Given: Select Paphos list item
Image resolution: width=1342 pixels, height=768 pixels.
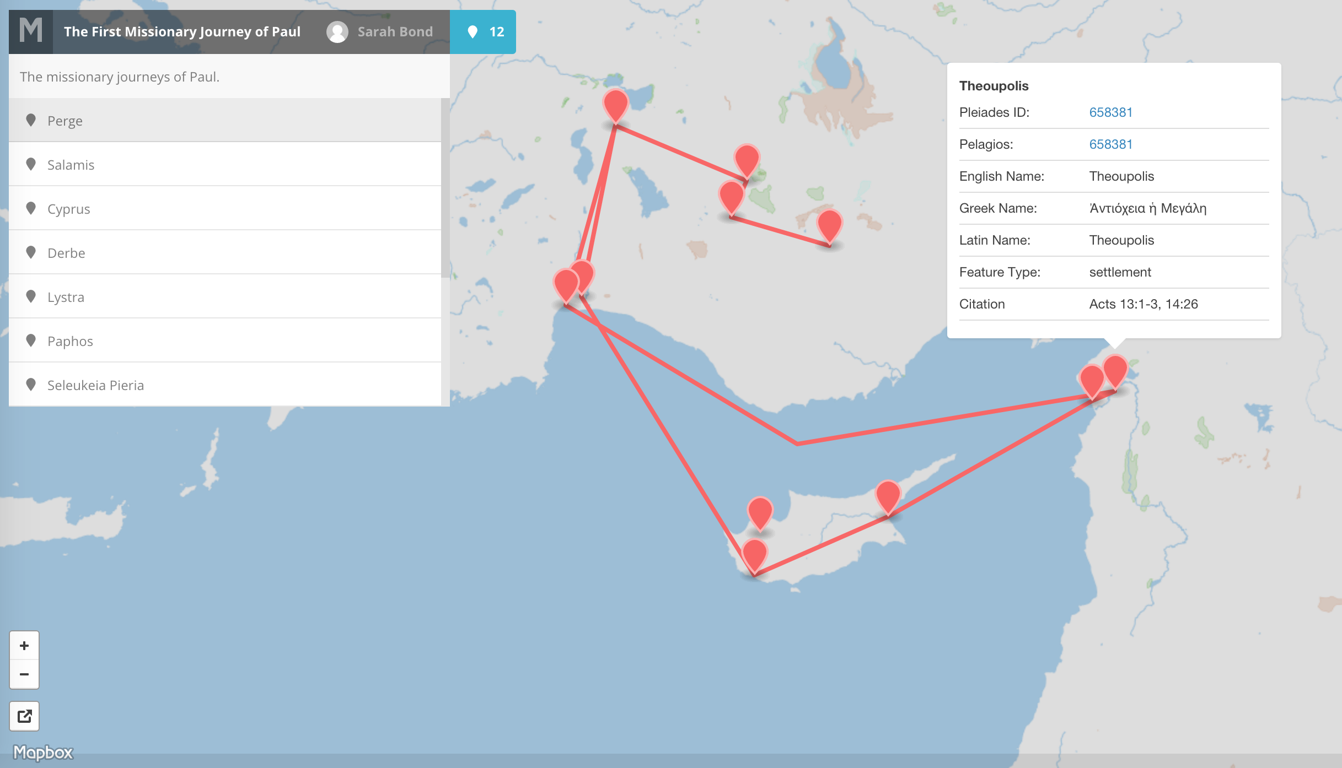Looking at the screenshot, I should (70, 341).
